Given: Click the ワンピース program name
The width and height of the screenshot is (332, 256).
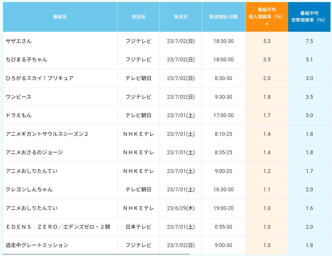Looking at the screenshot, I should [x=18, y=97].
